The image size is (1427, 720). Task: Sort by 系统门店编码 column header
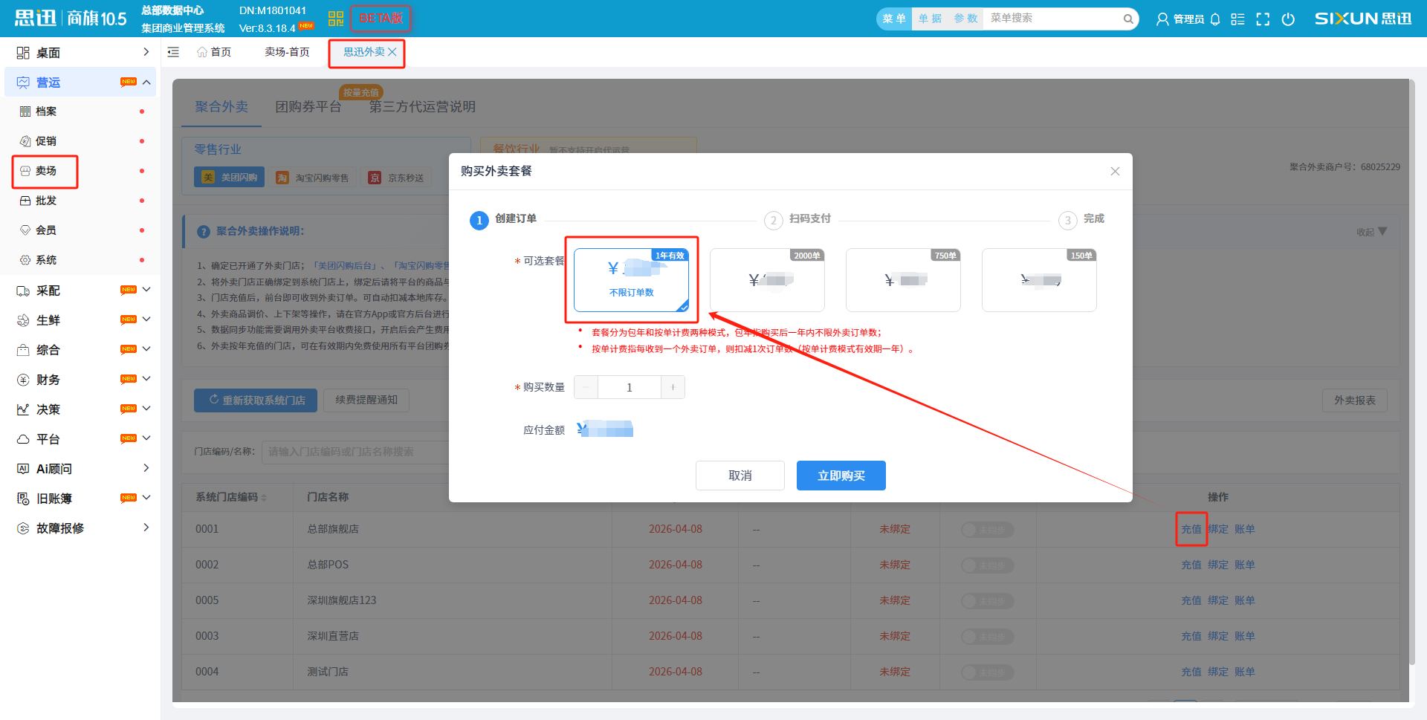[x=231, y=497]
